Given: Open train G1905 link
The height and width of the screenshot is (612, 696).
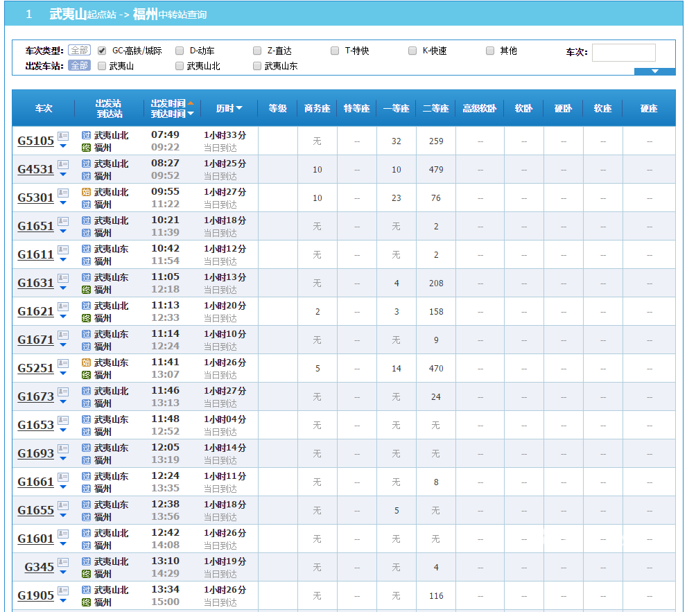Looking at the screenshot, I should (35, 595).
